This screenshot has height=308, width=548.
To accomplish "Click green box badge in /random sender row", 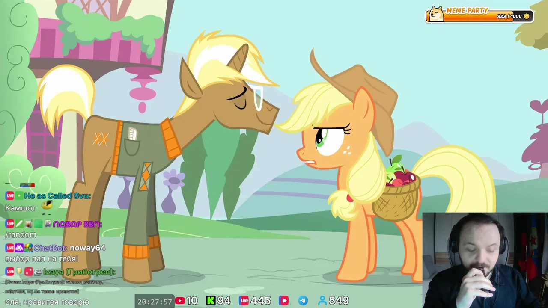I will 38,224.
